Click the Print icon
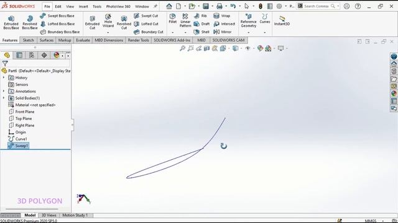This screenshot has width=398, height=223. (220, 6)
